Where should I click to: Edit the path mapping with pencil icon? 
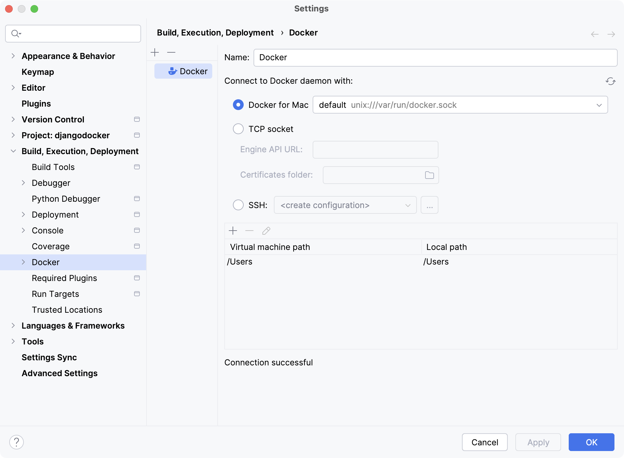tap(266, 231)
